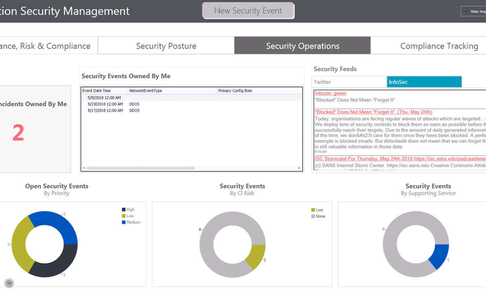Screen dimensions: 486x292
Task: Select the 5/17/2018 12:00 AM event date
Action: [105, 111]
